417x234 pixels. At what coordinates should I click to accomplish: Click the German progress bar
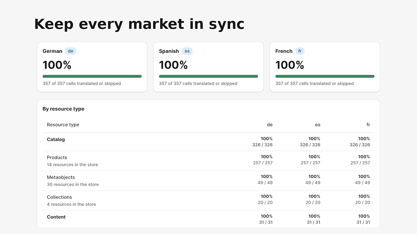pyautogui.click(x=92, y=76)
